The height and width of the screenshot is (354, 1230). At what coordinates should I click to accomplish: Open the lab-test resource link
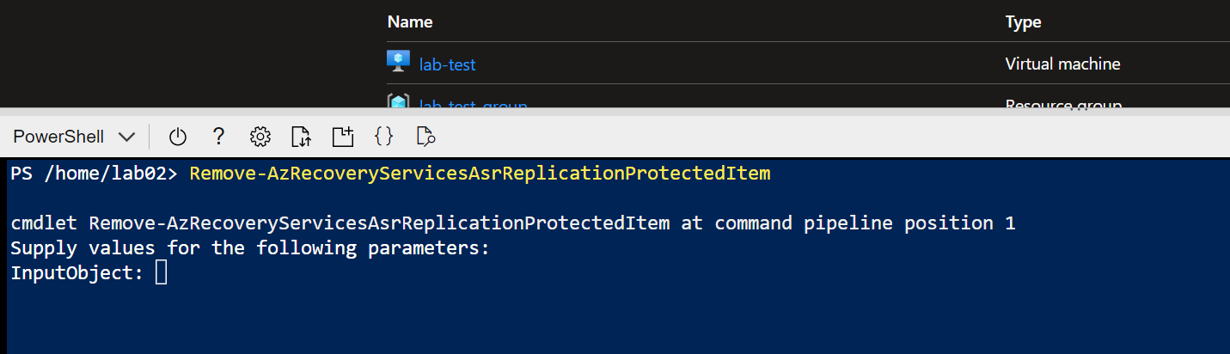coord(447,64)
